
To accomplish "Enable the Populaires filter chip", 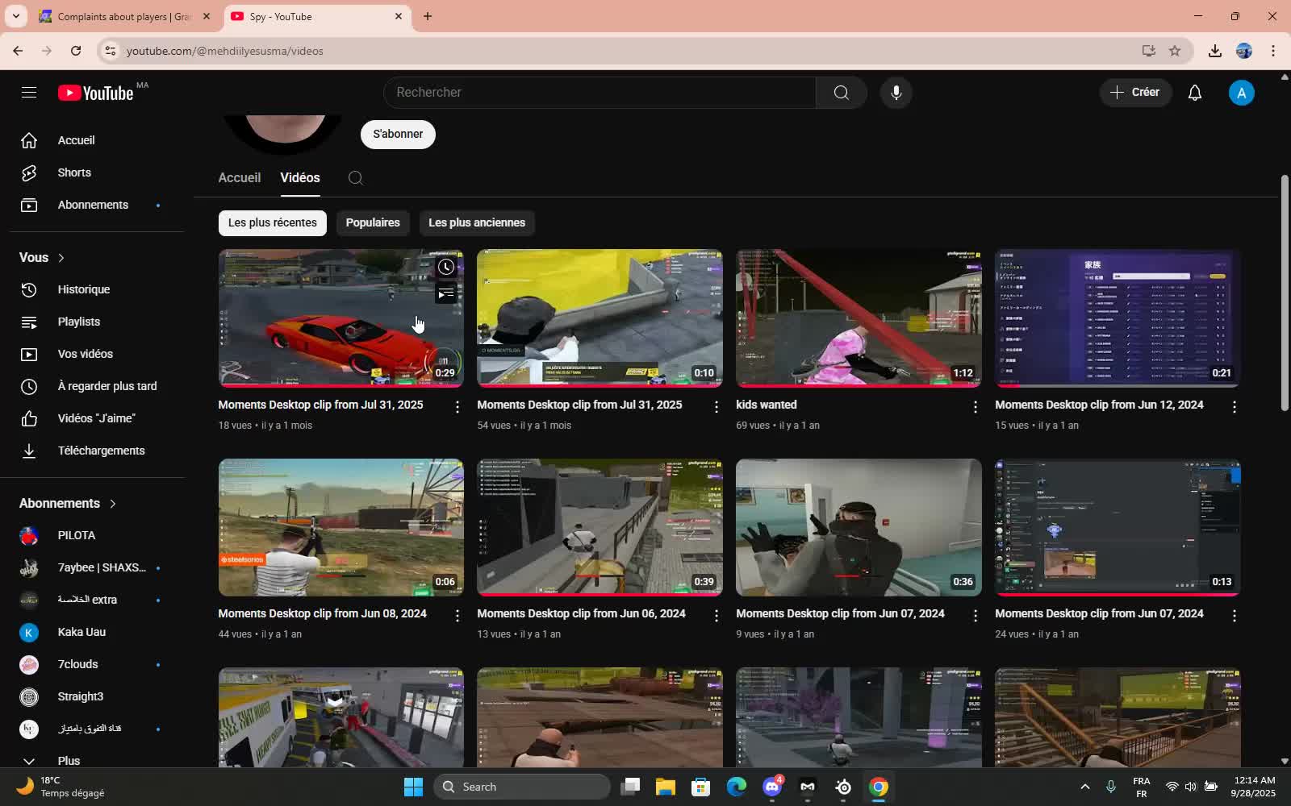I will pyautogui.click(x=372, y=222).
